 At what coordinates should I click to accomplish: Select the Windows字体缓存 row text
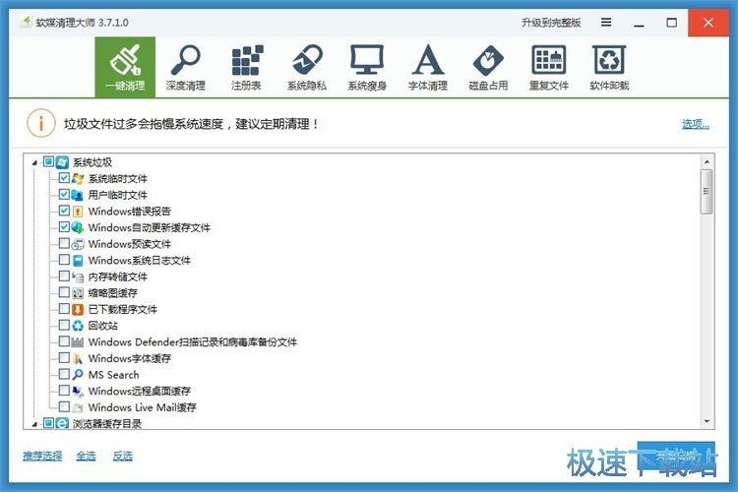(130, 358)
